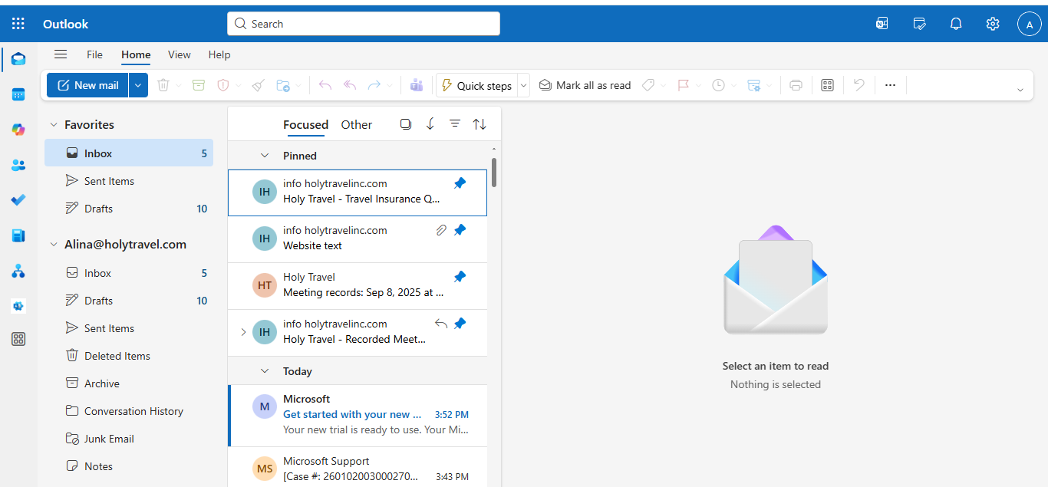
Task: Switch to the Other inbox tab
Action: [x=356, y=125]
